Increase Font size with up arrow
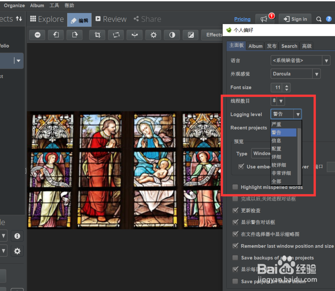The width and height of the screenshot is (335, 291). coord(286,86)
